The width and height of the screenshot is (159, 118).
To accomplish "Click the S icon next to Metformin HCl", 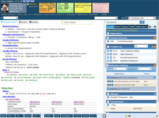I will 112,85.
